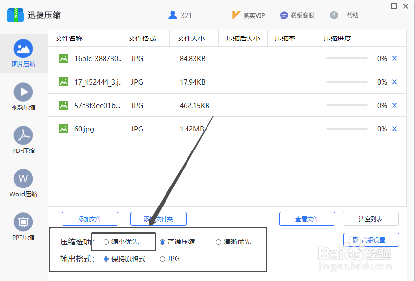Click the 1.42MB file size
Screen dimensions: 415x281
pos(192,129)
